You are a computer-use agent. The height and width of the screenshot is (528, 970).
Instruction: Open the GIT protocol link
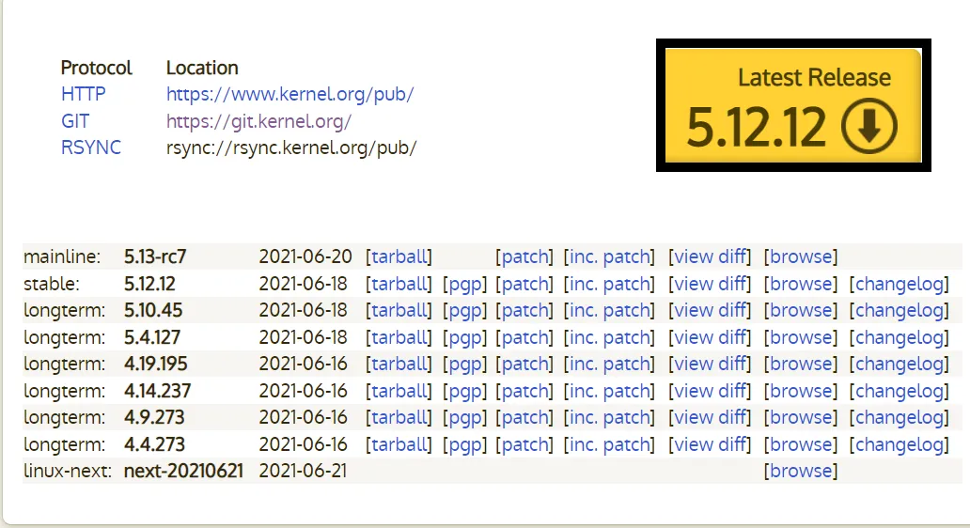click(x=75, y=121)
